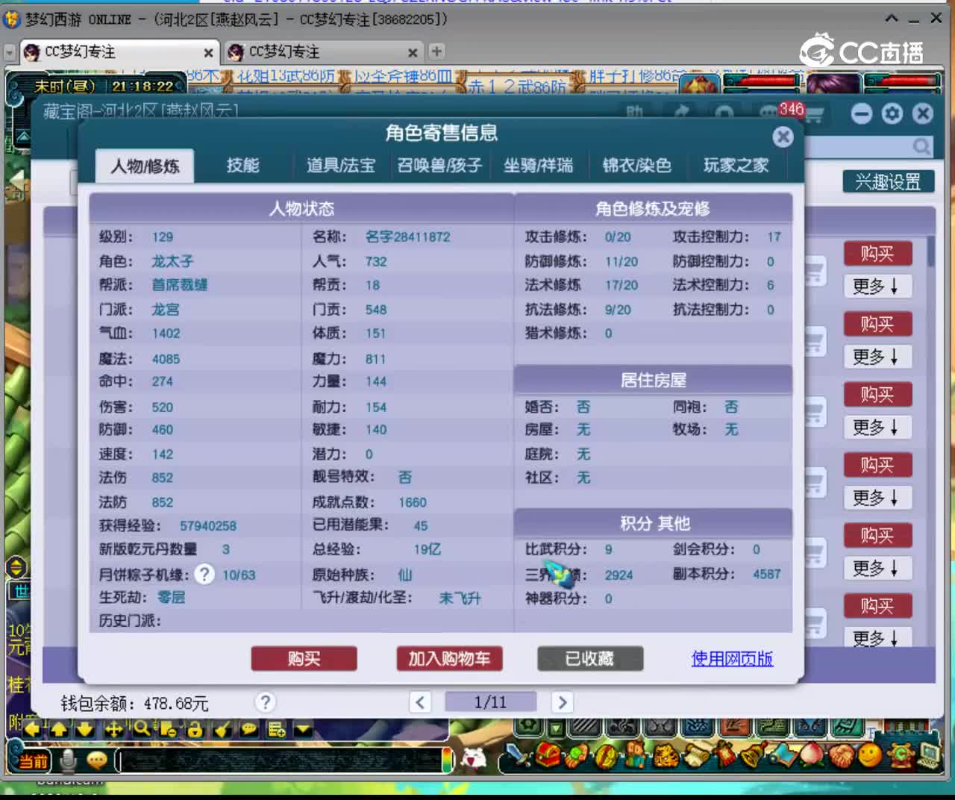Click the yellow speech bubble chat toolbar icon
This screenshot has height=800, width=955.
(248, 729)
